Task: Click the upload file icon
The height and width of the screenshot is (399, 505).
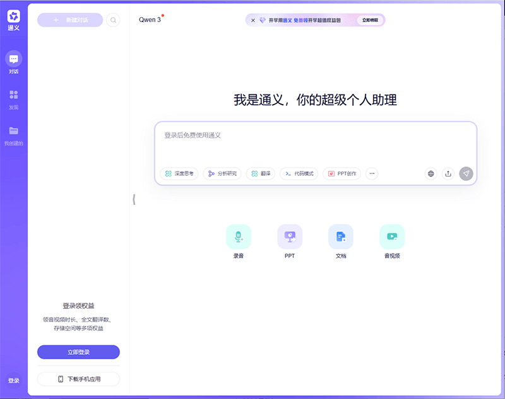Action: [x=448, y=174]
